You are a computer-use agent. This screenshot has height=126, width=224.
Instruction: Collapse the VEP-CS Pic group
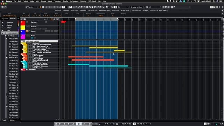7,39
